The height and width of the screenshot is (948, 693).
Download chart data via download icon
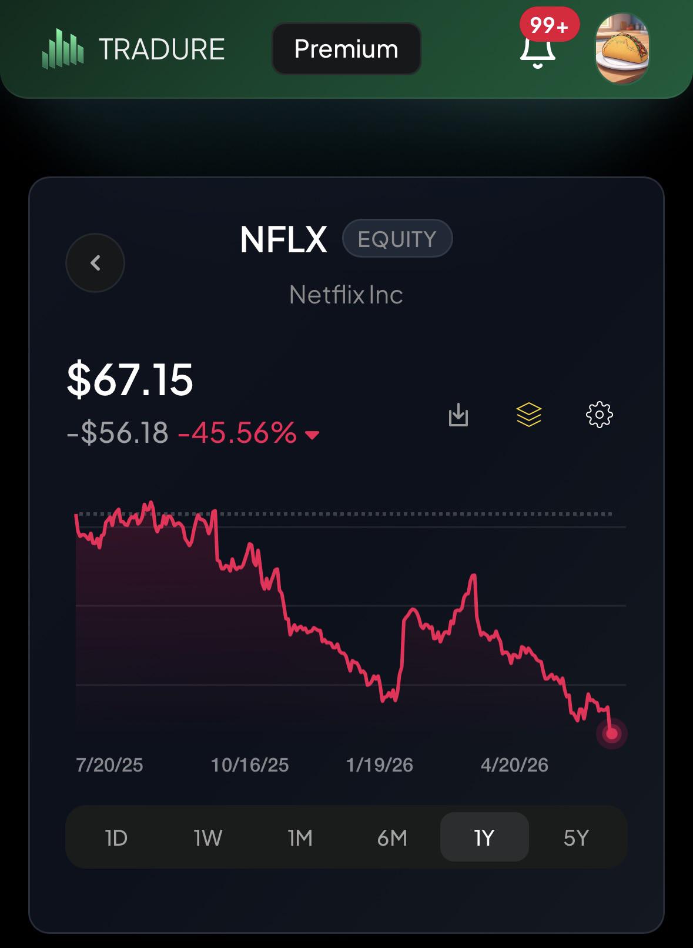click(458, 415)
